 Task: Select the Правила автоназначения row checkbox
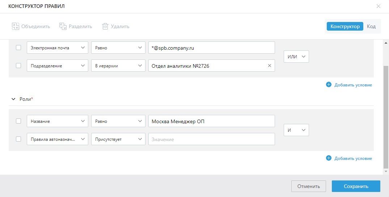18,139
